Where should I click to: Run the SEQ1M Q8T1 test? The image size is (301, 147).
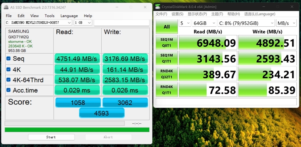(x=167, y=42)
